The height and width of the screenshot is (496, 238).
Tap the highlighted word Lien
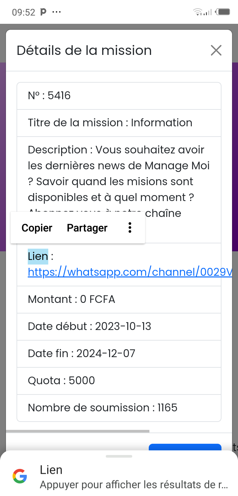pyautogui.click(x=38, y=256)
